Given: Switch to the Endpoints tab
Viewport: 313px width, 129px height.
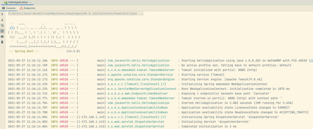Looking at the screenshot, I should 27,8.
